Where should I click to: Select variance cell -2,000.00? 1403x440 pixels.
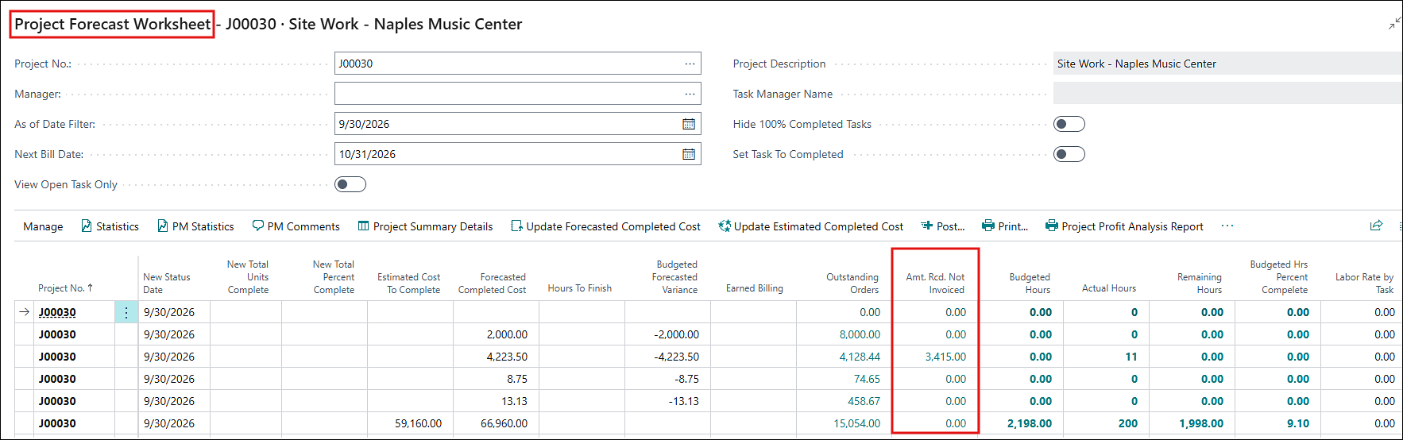click(x=677, y=334)
